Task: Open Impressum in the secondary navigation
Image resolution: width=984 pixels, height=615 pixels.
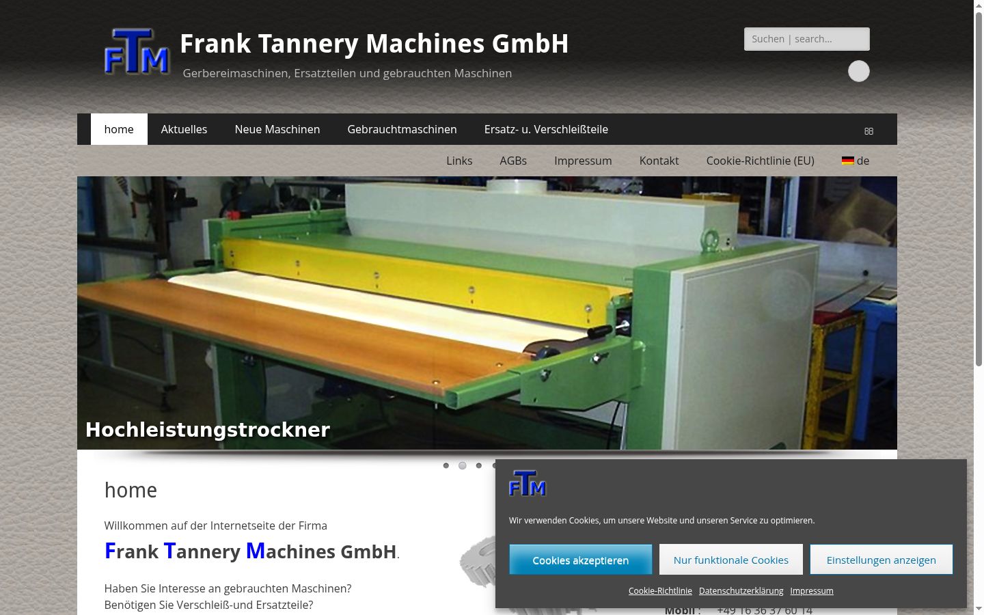Action: pyautogui.click(x=583, y=161)
